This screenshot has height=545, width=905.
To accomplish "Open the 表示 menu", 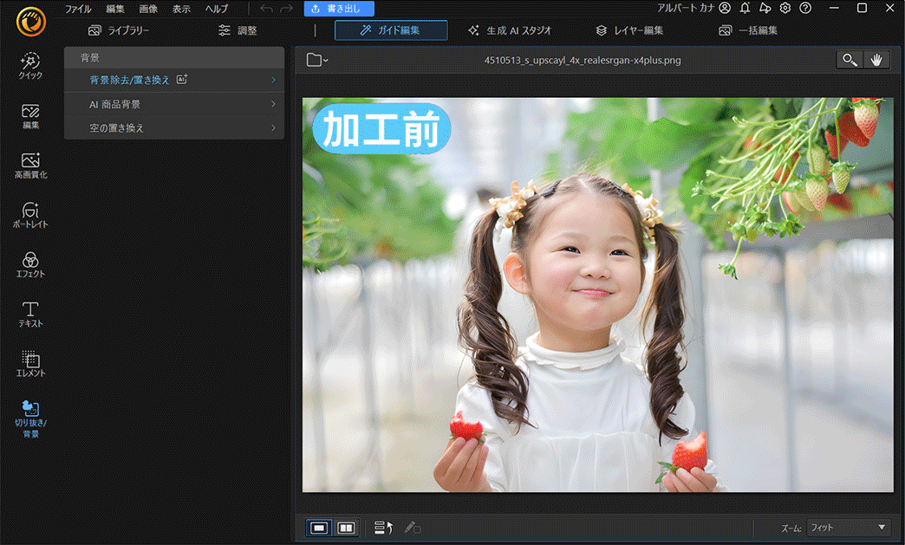I will click(180, 9).
